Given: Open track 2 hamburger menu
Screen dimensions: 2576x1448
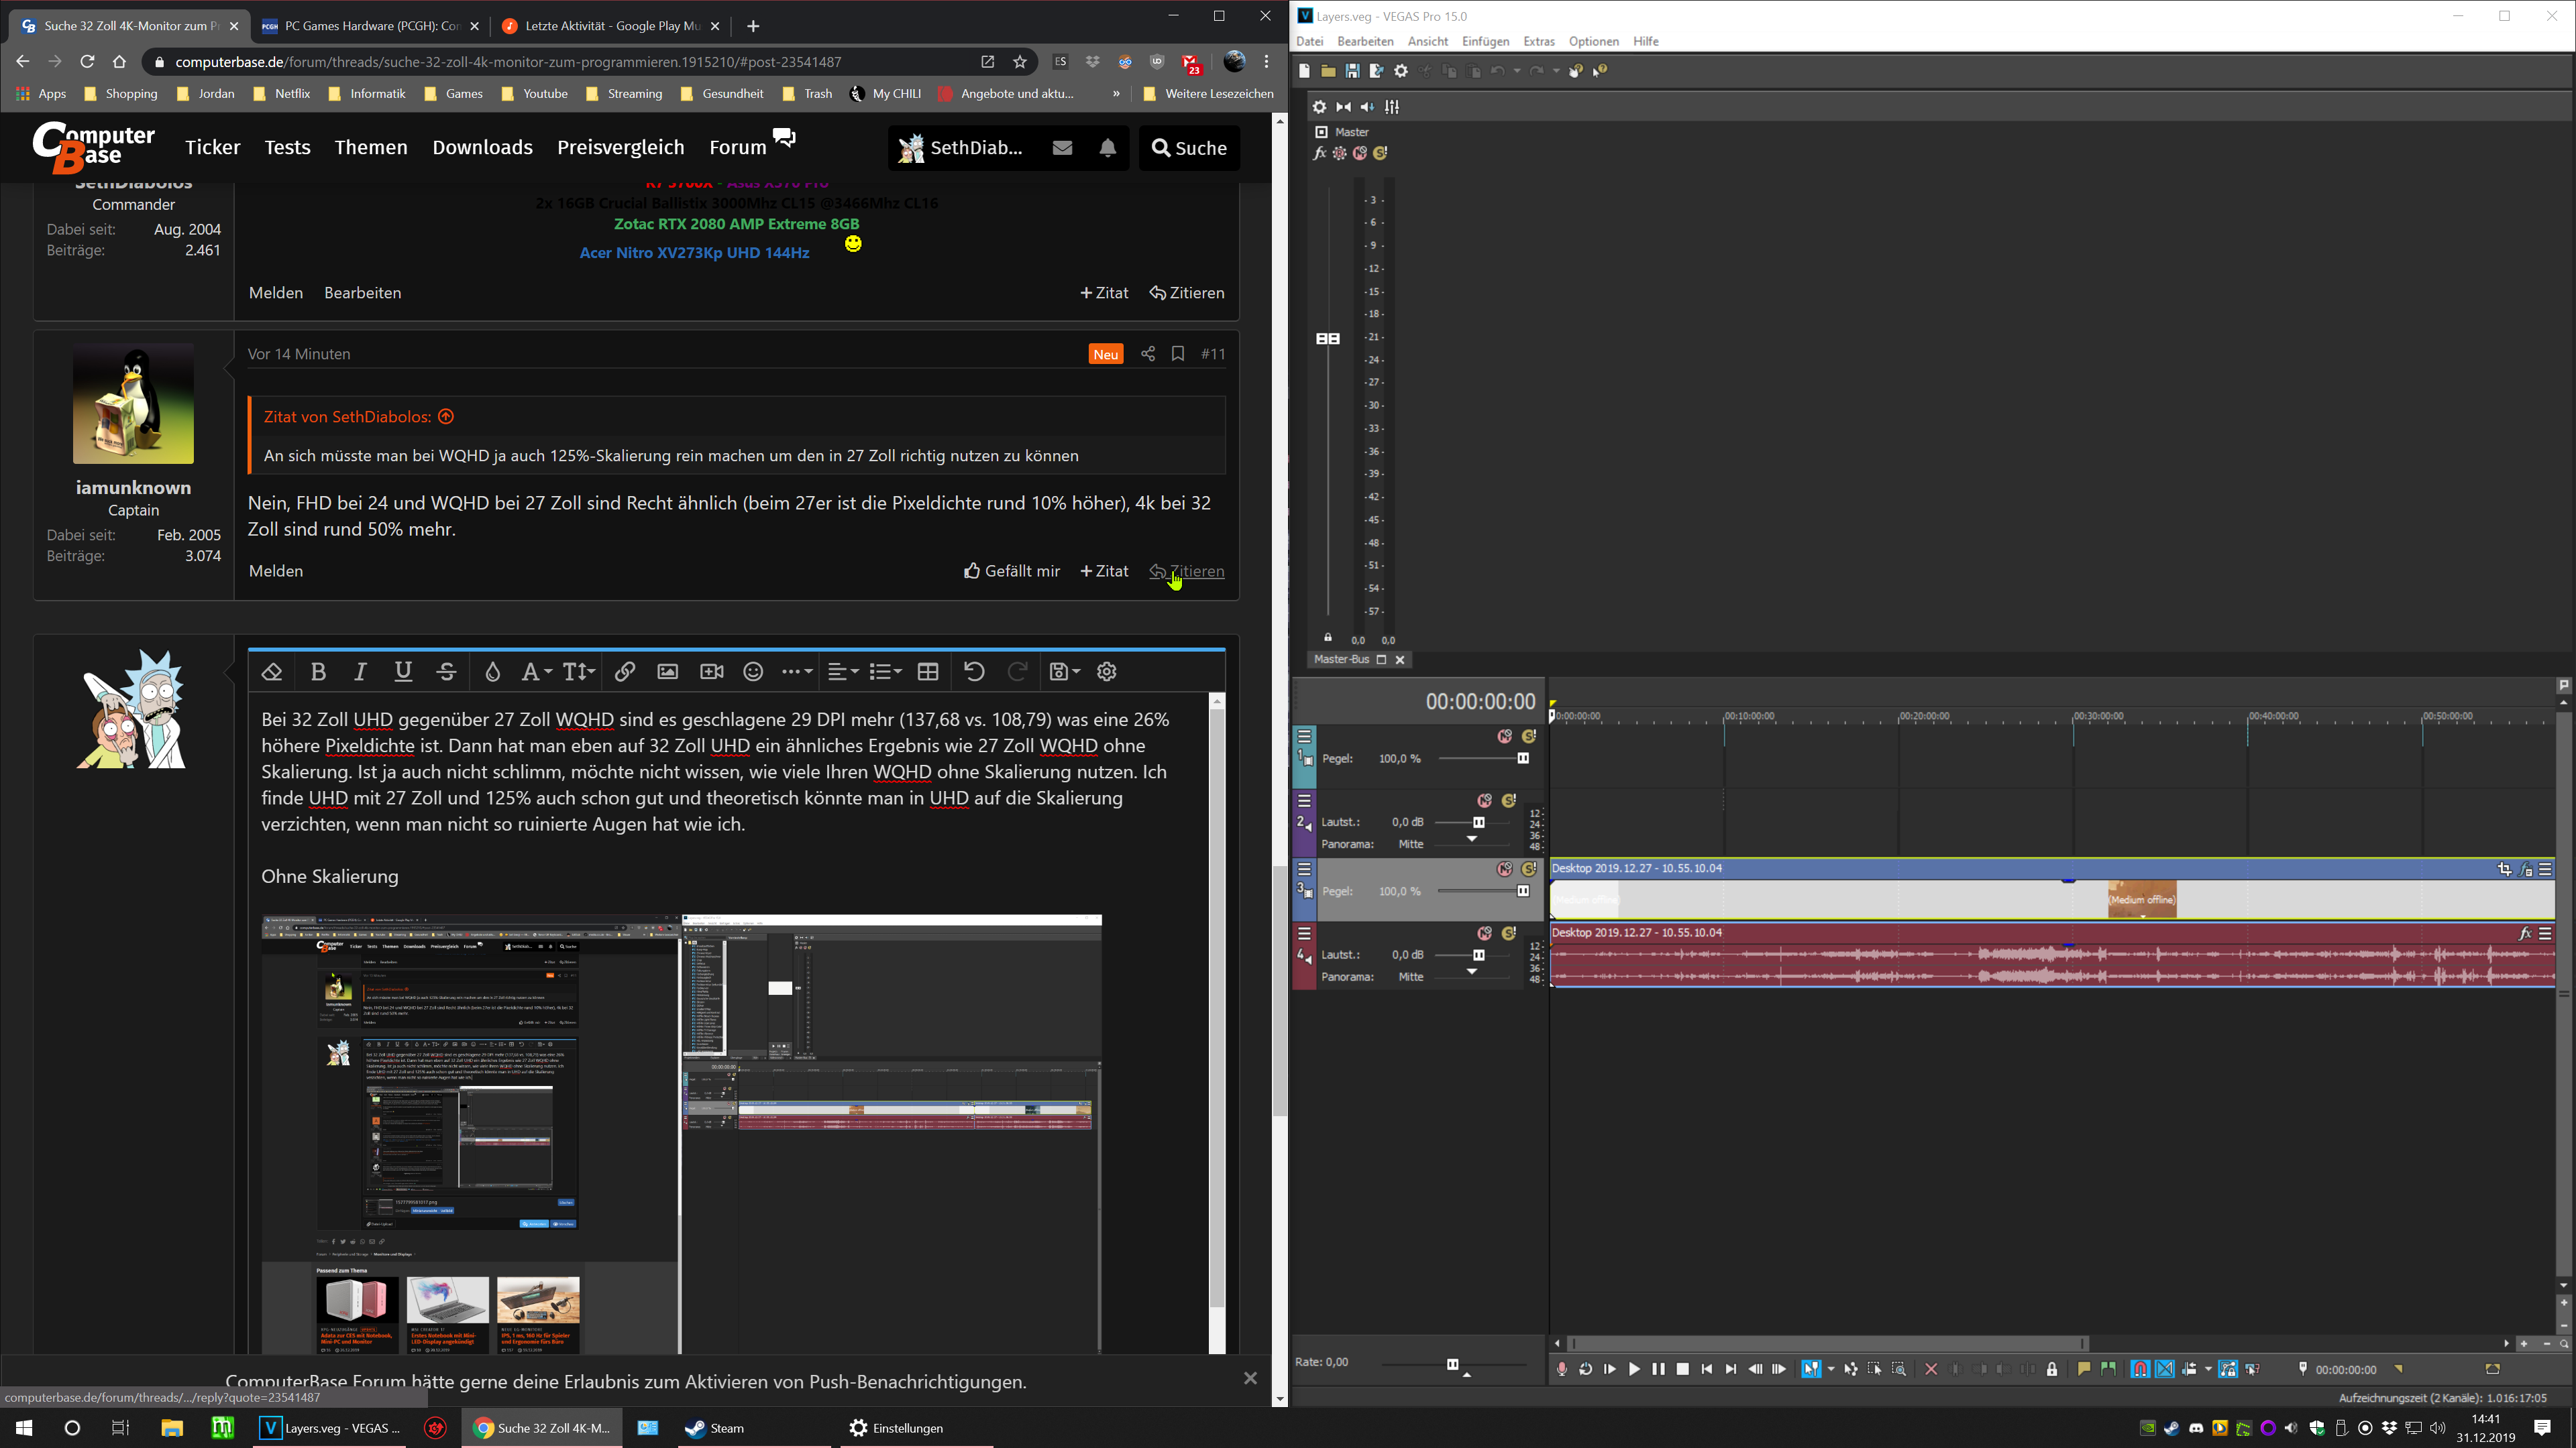Looking at the screenshot, I should click(x=1304, y=800).
